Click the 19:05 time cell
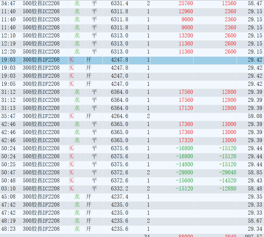This screenshot has width=264, height=237. 8,84
